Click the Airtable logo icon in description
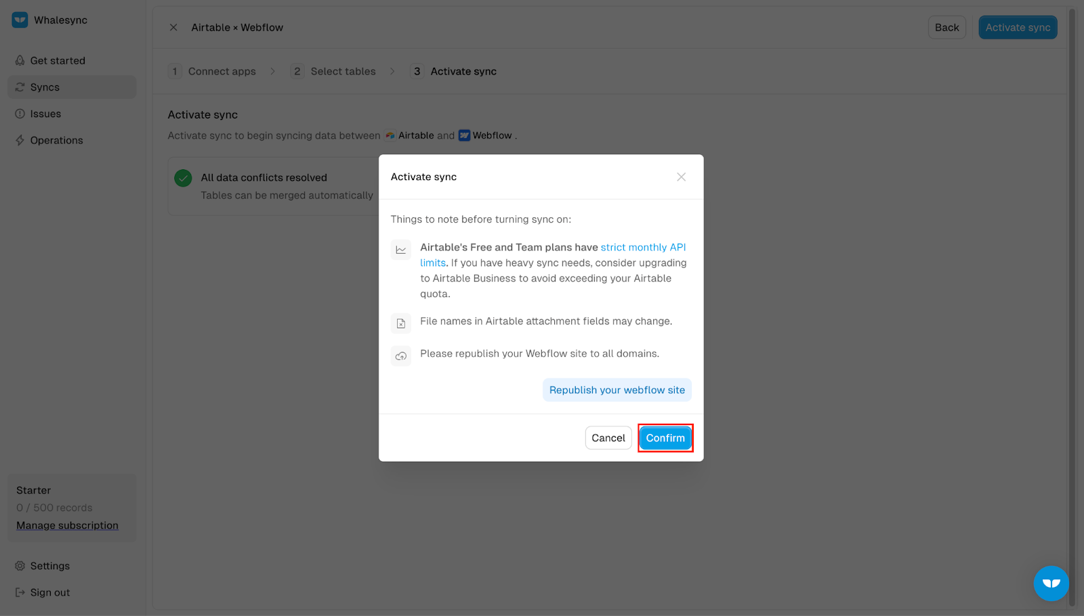 point(390,135)
